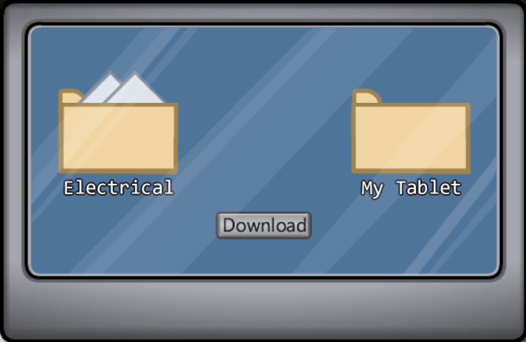Choose the destination folder on the tablet

(411, 131)
